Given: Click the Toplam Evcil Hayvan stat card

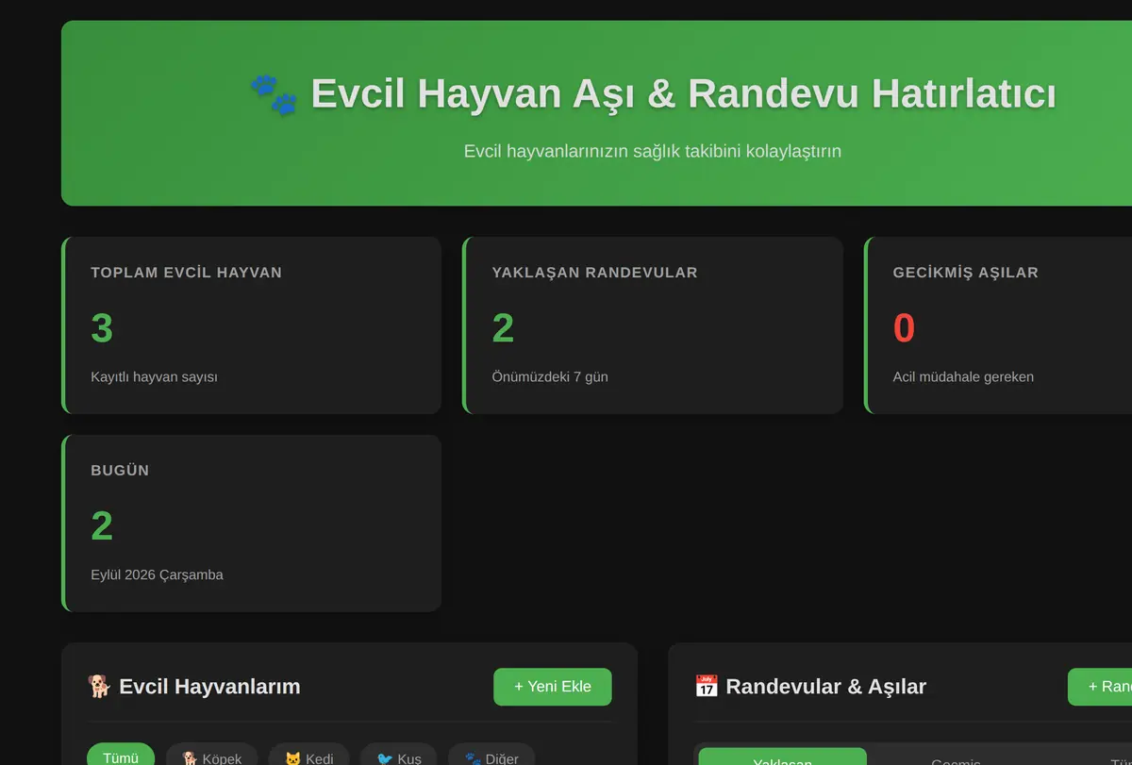Looking at the screenshot, I should click(x=252, y=325).
